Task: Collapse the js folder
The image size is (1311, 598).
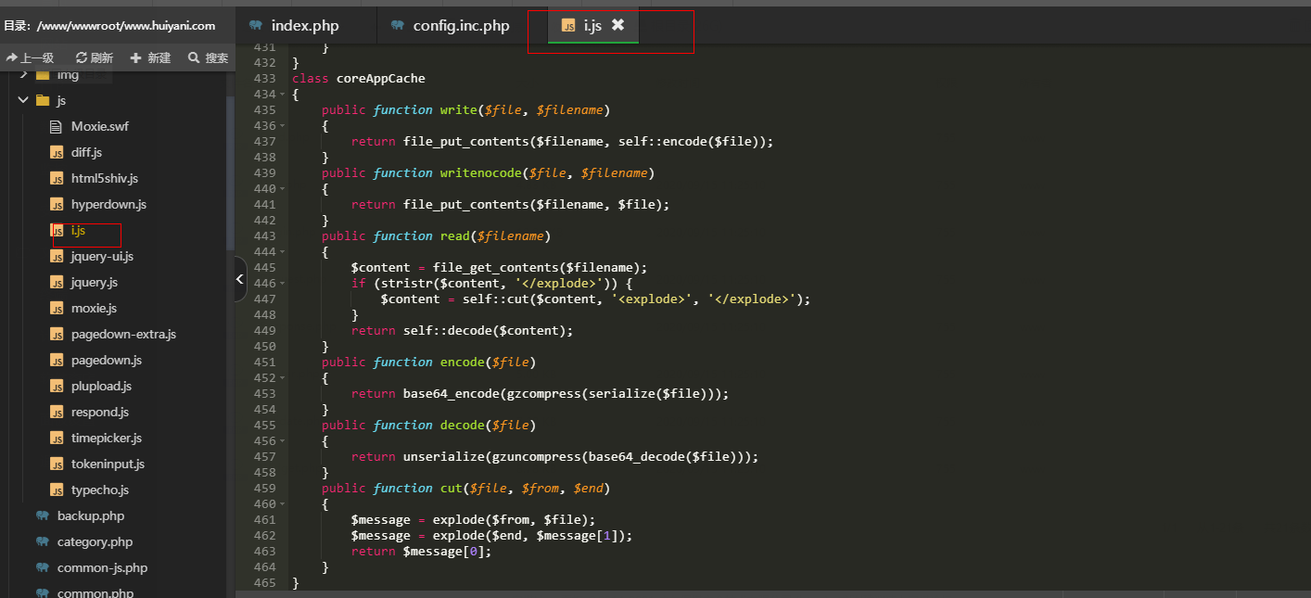Action: coord(22,100)
